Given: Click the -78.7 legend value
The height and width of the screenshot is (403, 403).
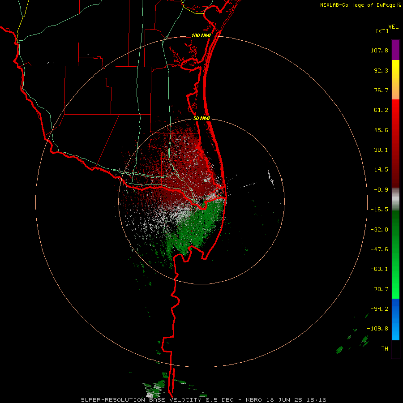Looking at the screenshot, I should [x=379, y=289].
